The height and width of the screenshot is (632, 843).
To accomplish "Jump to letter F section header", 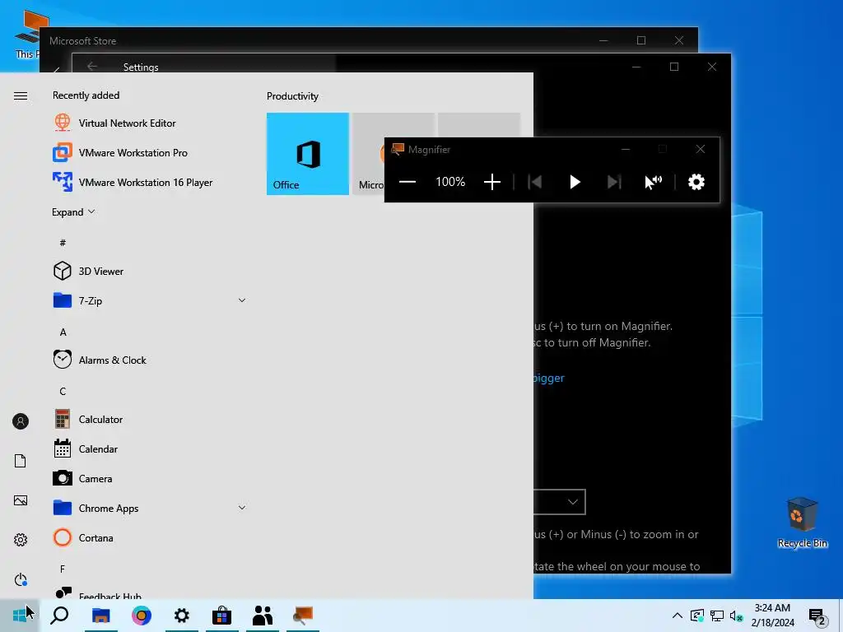I will pos(63,569).
